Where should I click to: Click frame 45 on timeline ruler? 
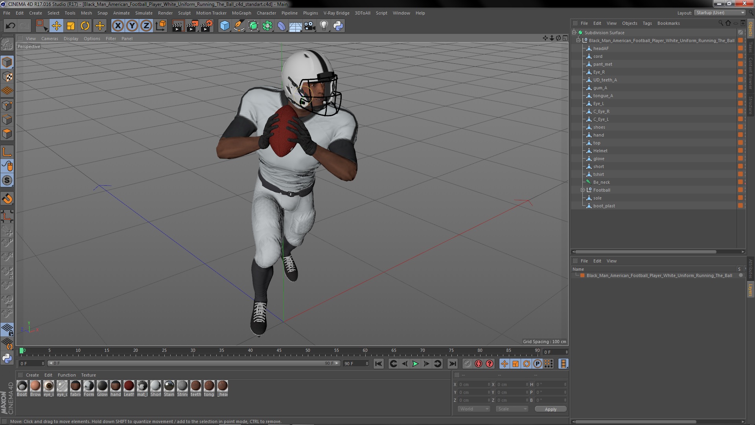point(279,350)
